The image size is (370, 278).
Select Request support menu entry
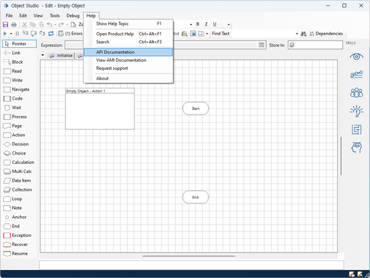[112, 68]
